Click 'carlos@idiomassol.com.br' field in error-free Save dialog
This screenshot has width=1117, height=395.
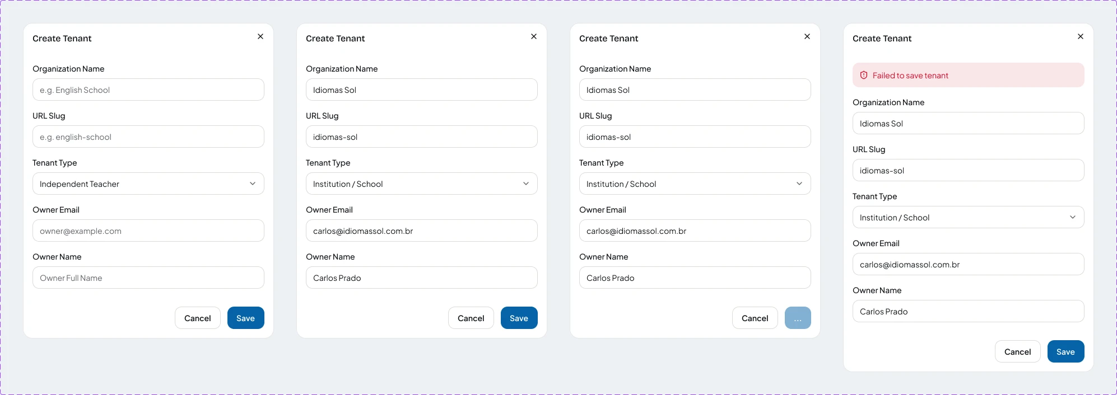(422, 231)
